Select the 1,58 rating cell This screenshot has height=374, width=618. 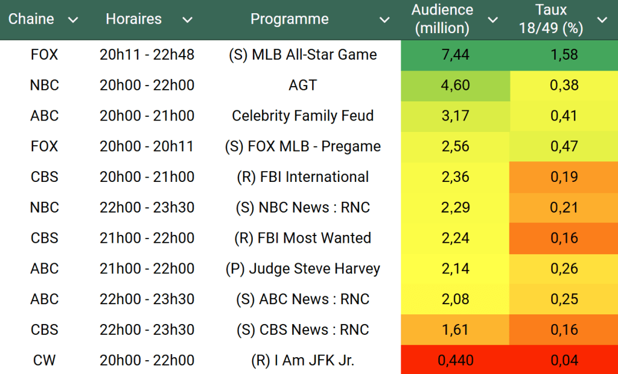pos(564,55)
